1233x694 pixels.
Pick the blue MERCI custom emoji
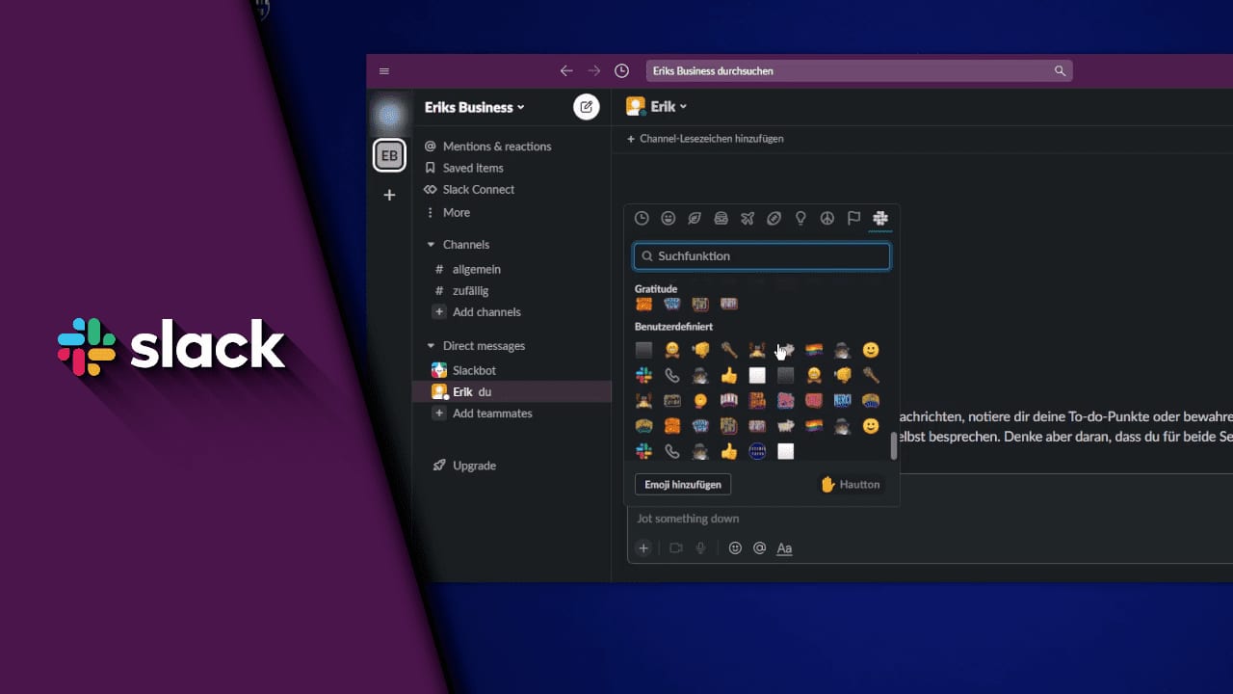[842, 400]
